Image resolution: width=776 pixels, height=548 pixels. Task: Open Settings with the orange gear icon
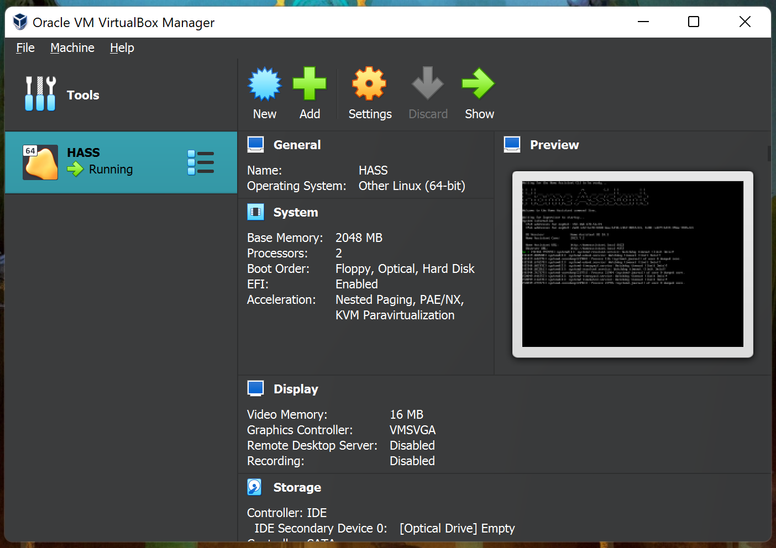369,84
